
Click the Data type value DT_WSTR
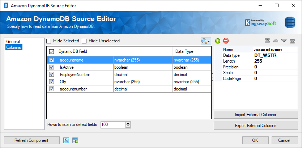pos(275,55)
